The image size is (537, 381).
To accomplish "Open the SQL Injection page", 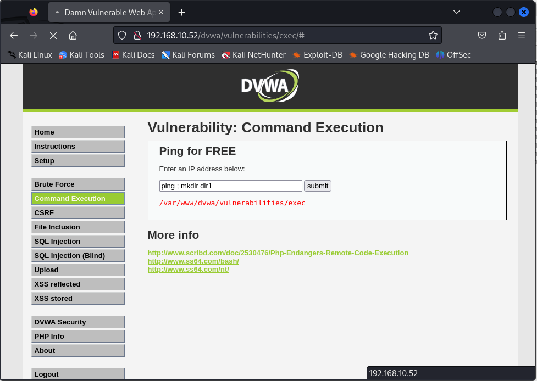I will tap(78, 242).
